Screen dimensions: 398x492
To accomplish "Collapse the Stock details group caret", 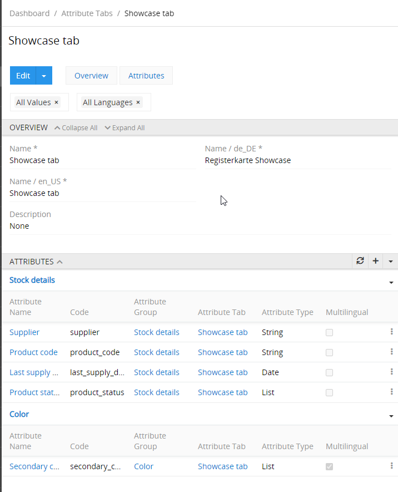I will pyautogui.click(x=391, y=282).
